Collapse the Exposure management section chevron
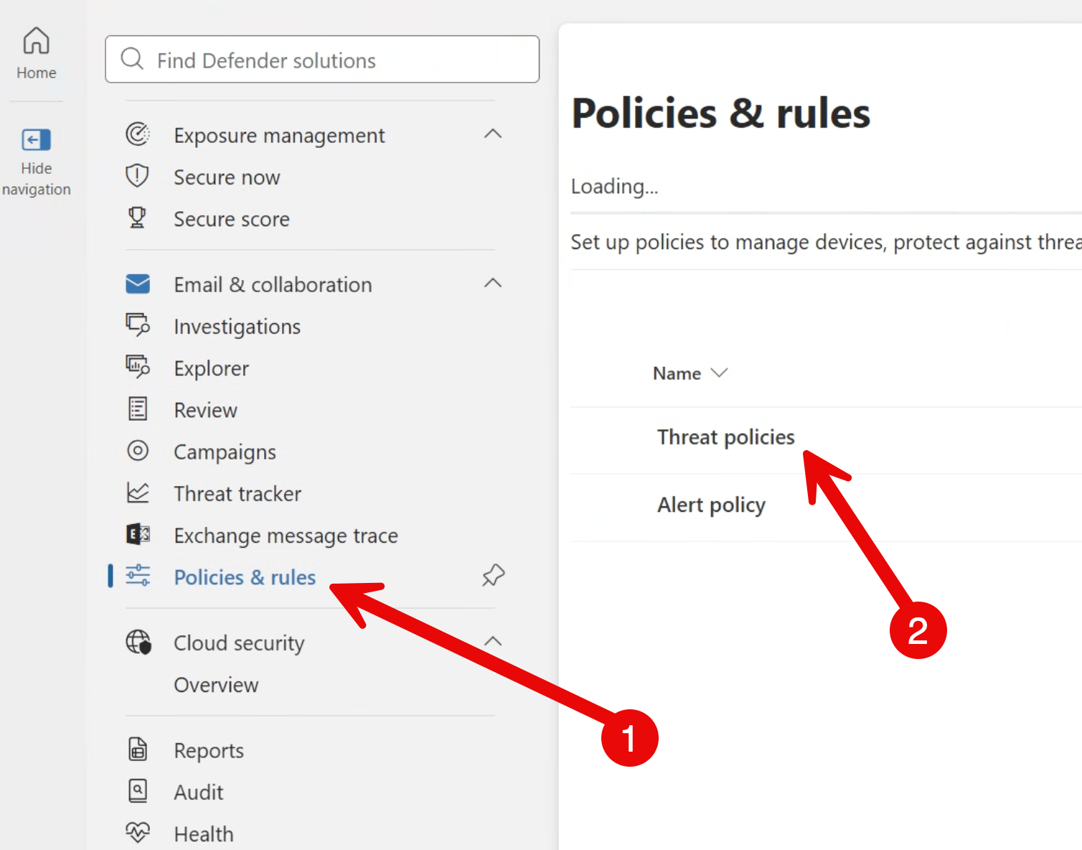1082x850 pixels. point(493,134)
